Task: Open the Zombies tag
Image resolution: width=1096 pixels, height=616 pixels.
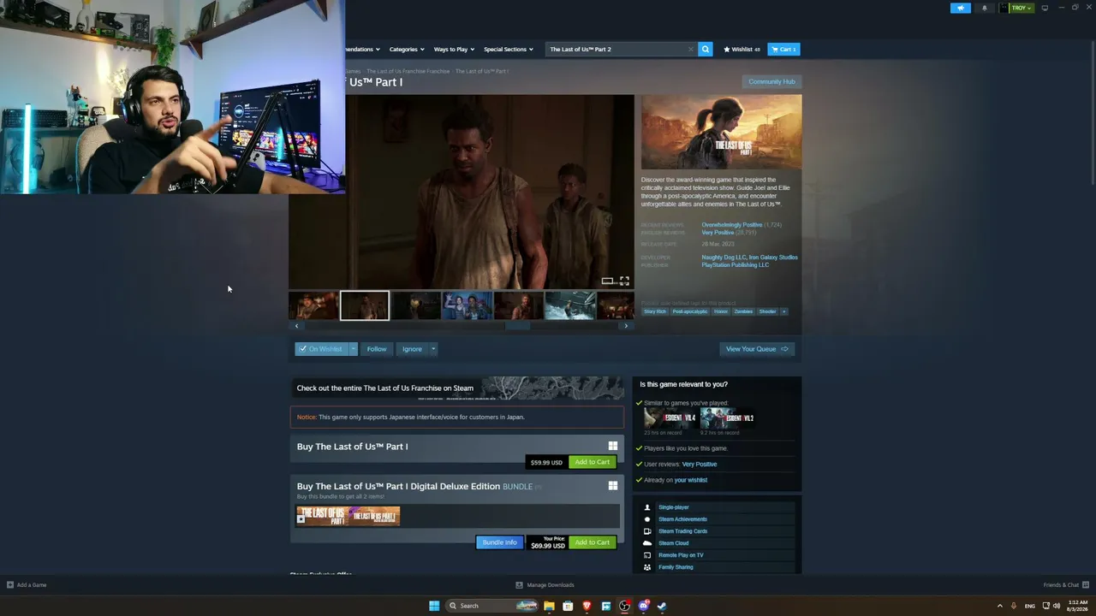Action: click(x=743, y=311)
